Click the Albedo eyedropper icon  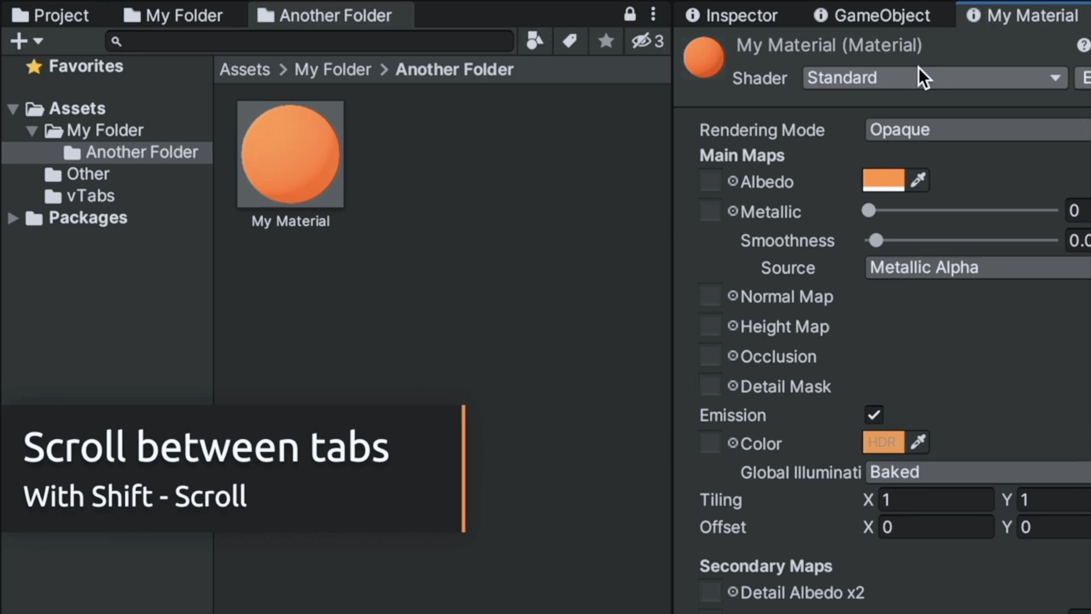pyautogui.click(x=918, y=180)
